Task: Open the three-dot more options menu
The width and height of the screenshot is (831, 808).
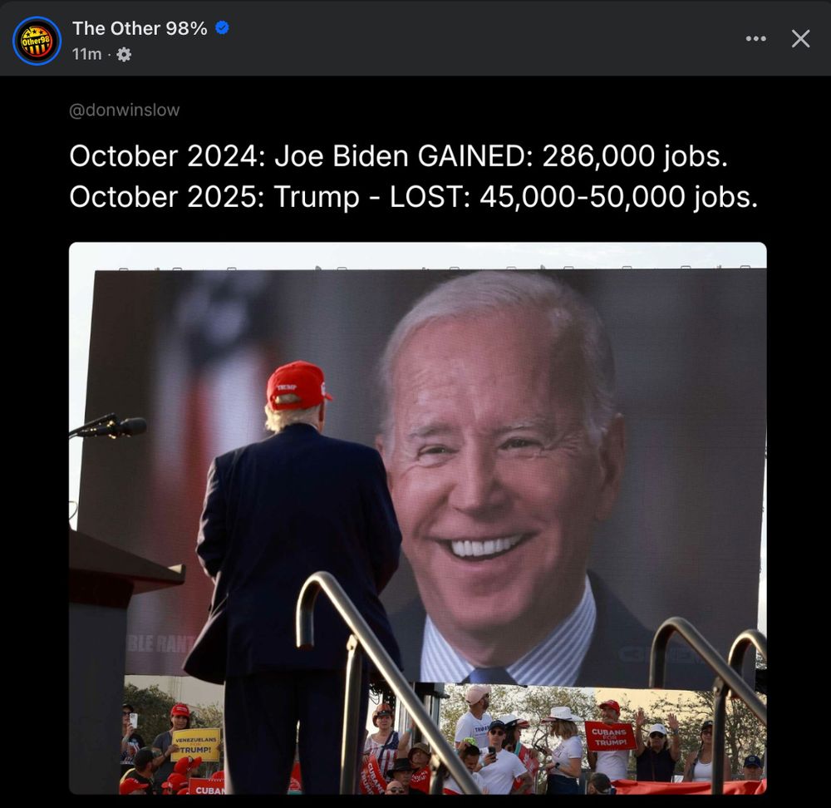Action: (755, 39)
